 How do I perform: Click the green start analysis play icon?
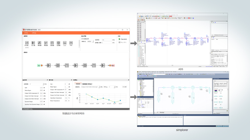[120, 39]
